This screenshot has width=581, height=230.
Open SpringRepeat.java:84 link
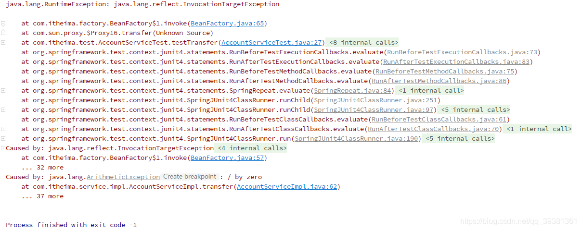(352, 90)
